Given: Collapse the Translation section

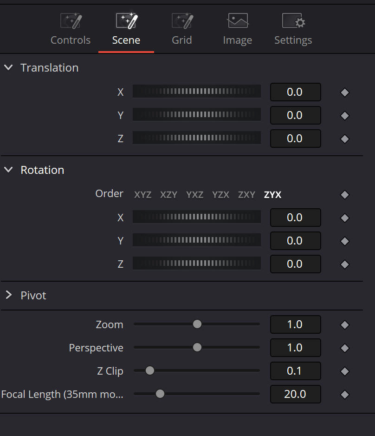Looking at the screenshot, I should 9,67.
